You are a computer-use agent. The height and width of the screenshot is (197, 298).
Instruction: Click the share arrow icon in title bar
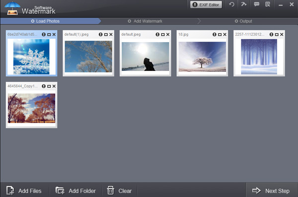(x=244, y=4)
